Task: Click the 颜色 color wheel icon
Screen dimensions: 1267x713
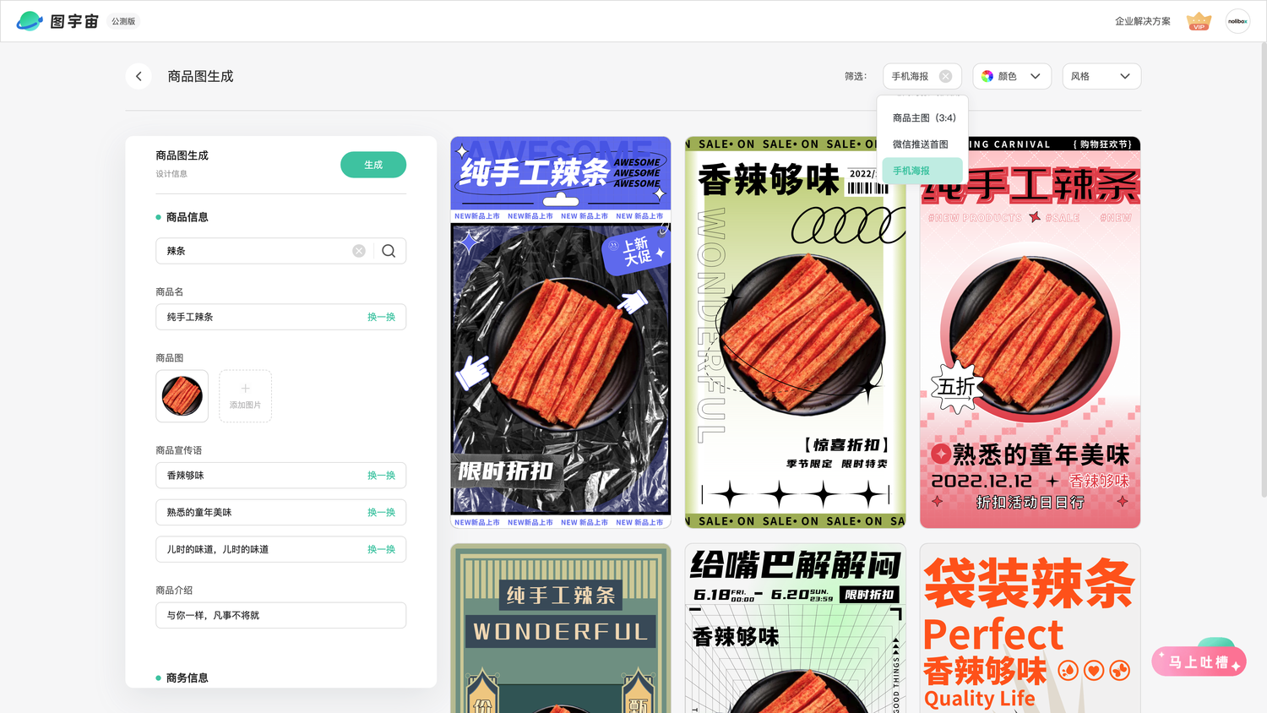Action: tap(987, 76)
